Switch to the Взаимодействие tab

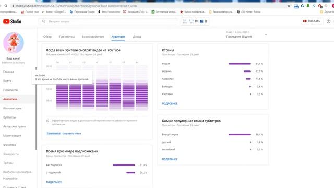93,37
